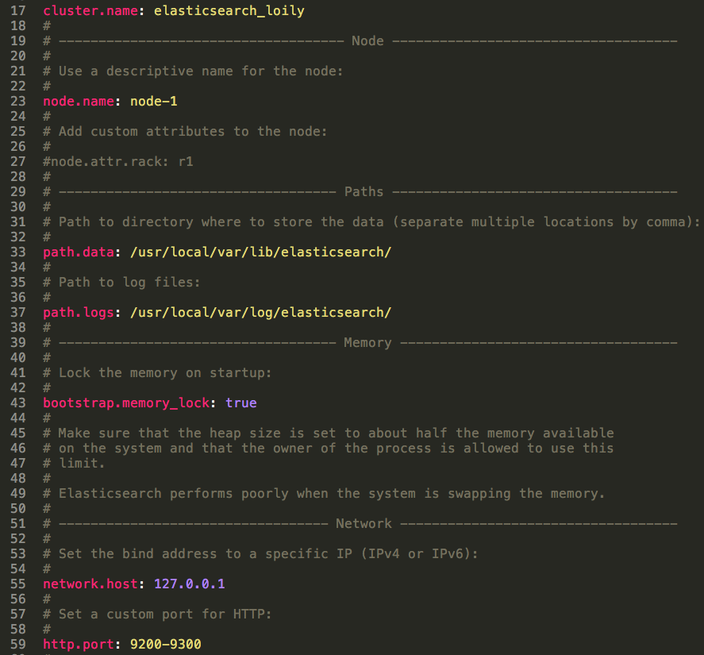This screenshot has height=655, width=704.
Task: Click the 'limit.' comment on line 47
Action: (x=74, y=463)
